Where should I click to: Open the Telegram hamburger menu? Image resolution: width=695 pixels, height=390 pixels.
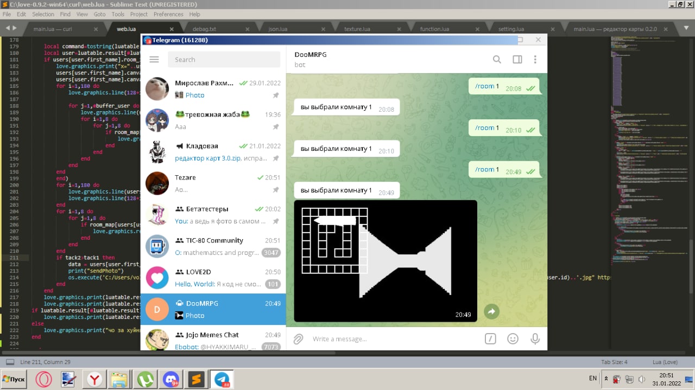154,60
